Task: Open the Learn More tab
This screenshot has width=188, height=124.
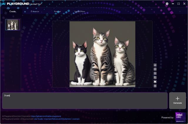Action: pyautogui.click(x=80, y=11)
